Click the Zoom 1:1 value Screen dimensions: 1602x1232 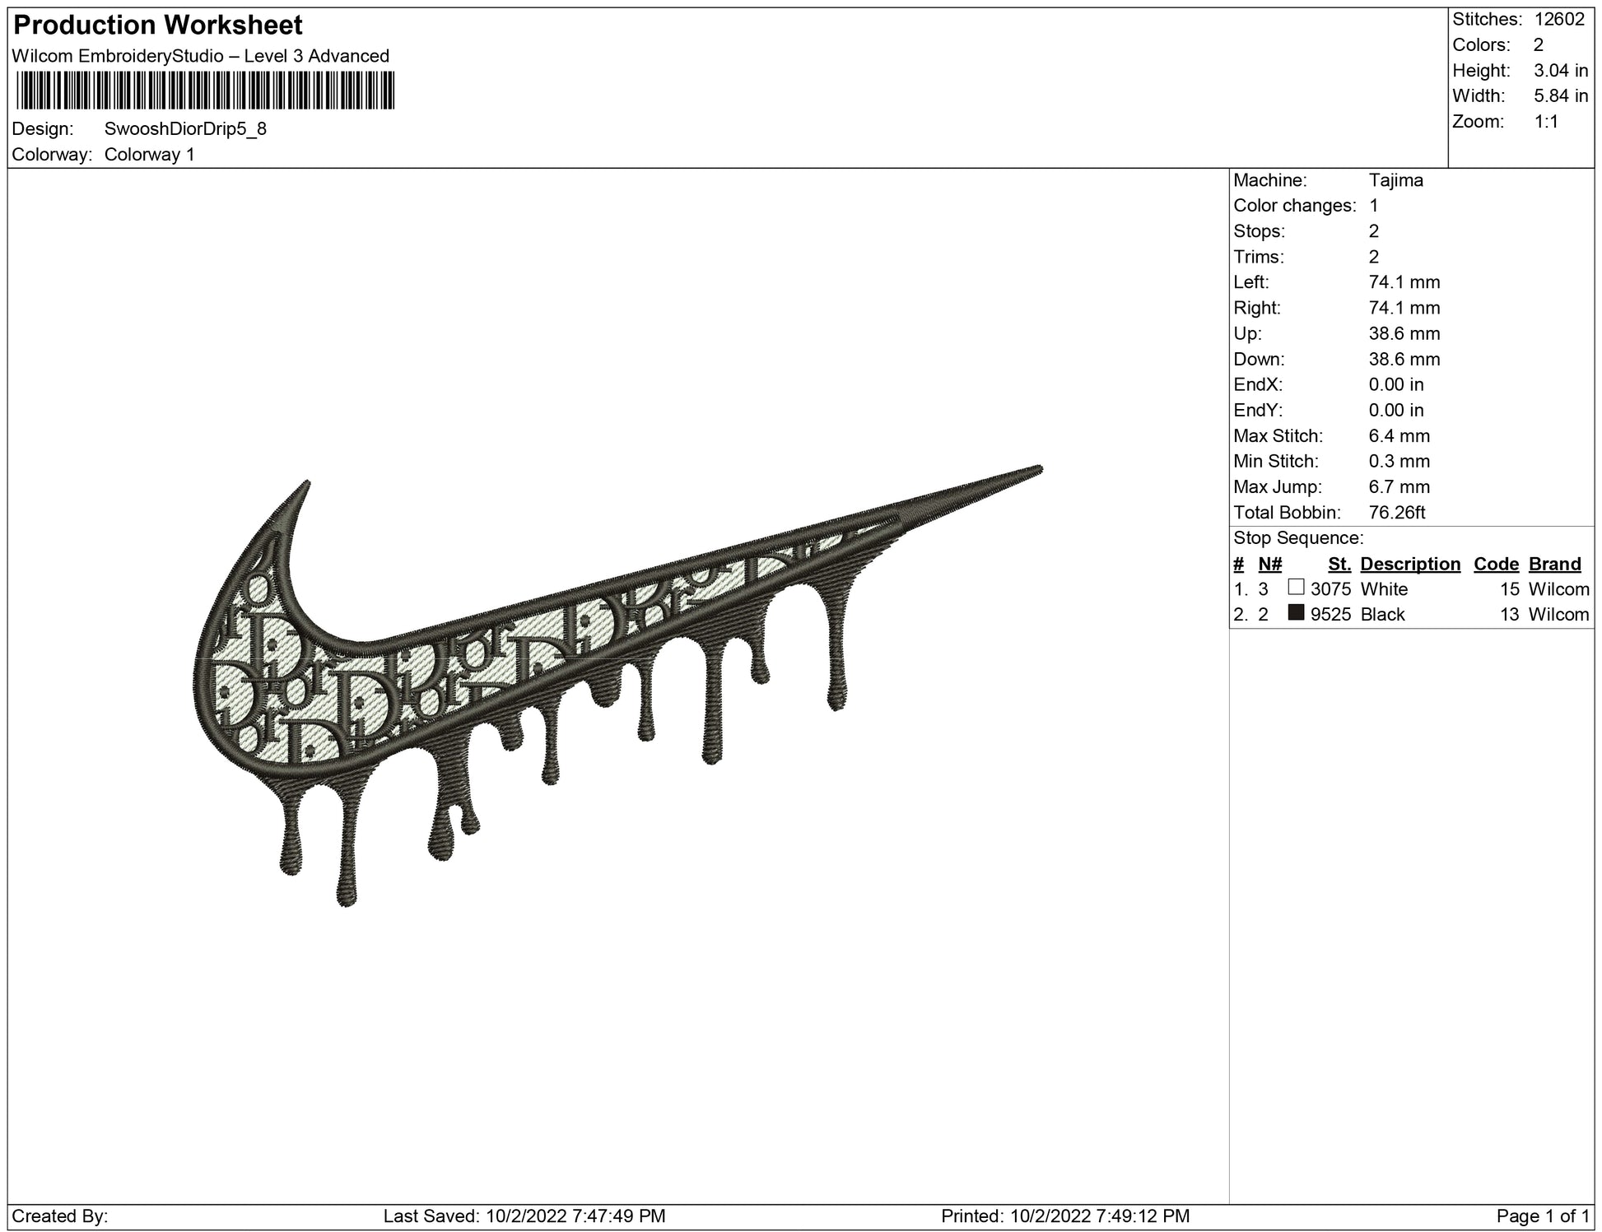[x=1546, y=122]
